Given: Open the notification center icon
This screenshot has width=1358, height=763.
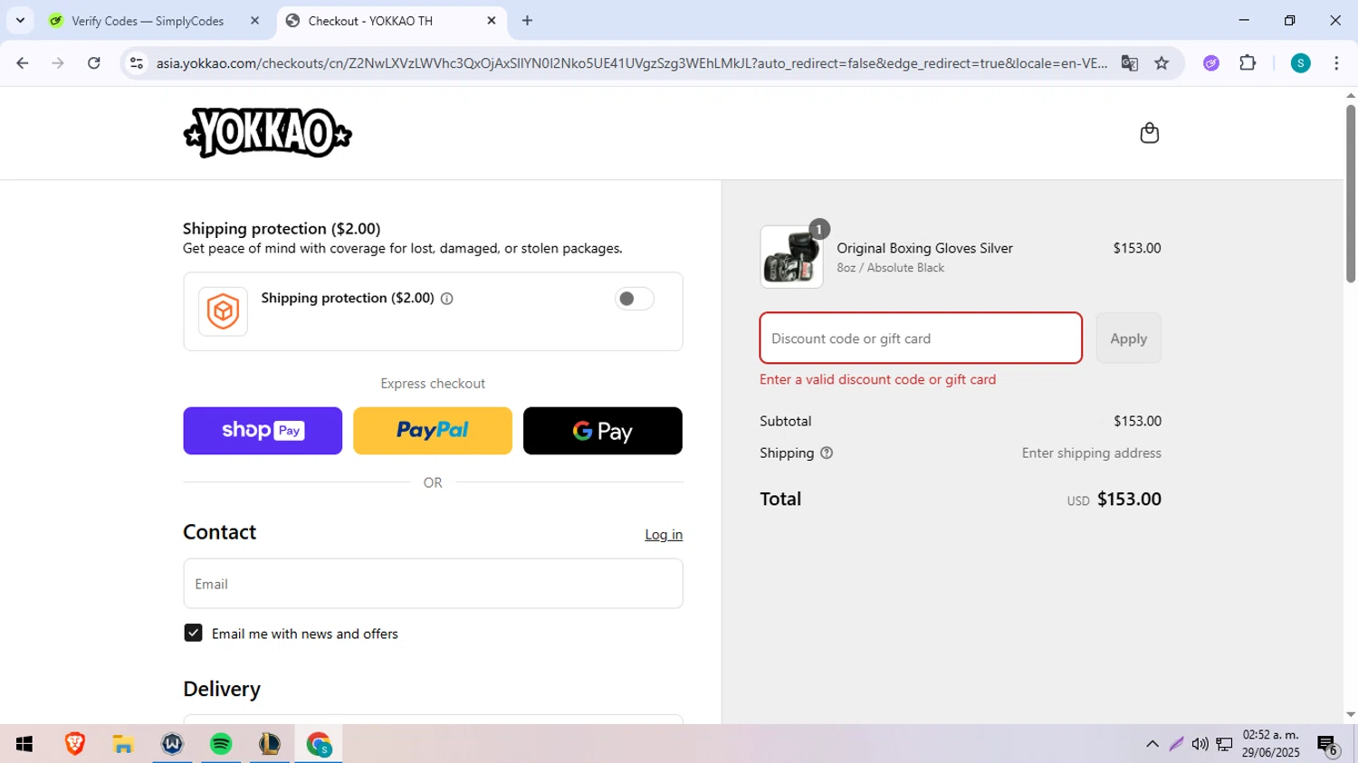Looking at the screenshot, I should point(1327,745).
